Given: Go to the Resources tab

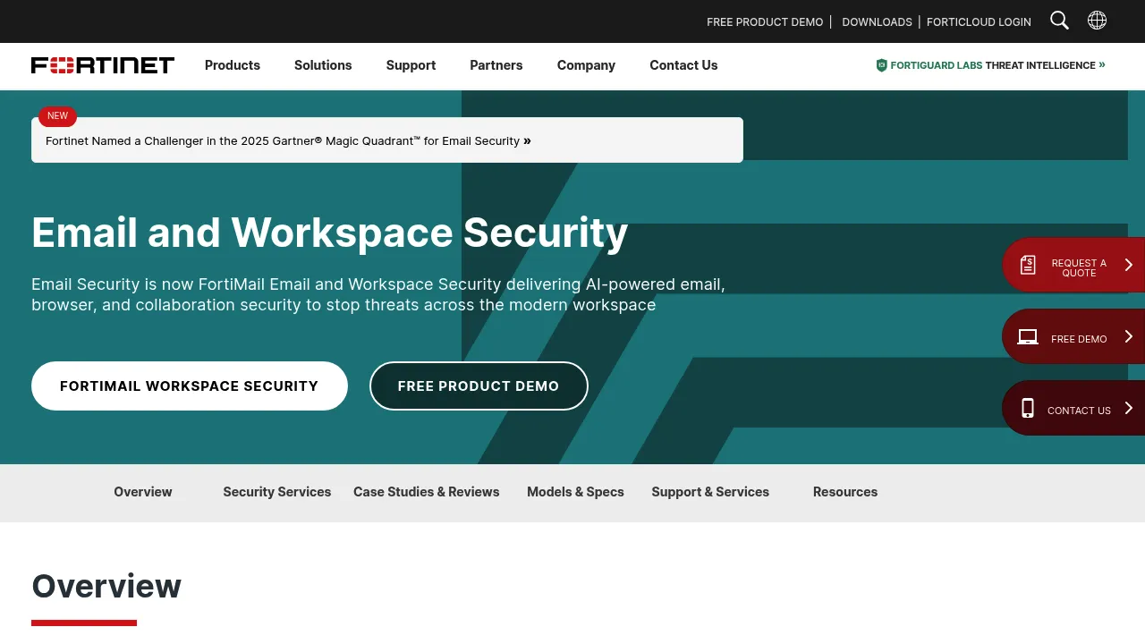Looking at the screenshot, I should tap(845, 492).
